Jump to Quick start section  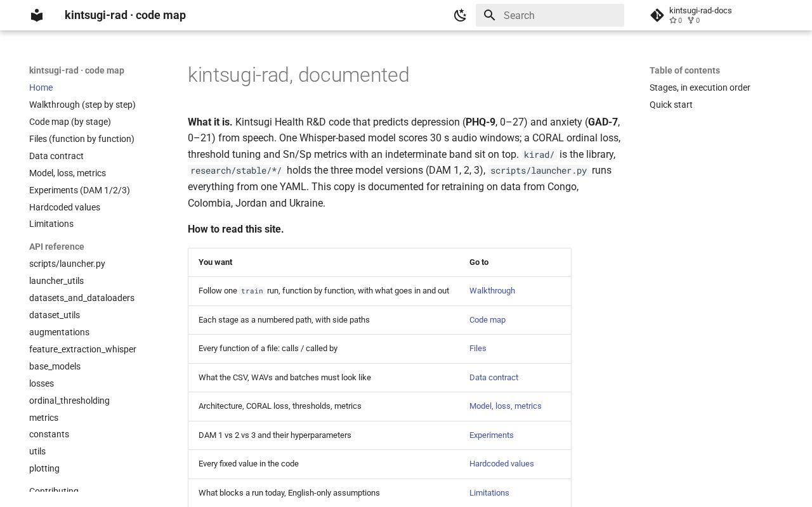point(671,105)
